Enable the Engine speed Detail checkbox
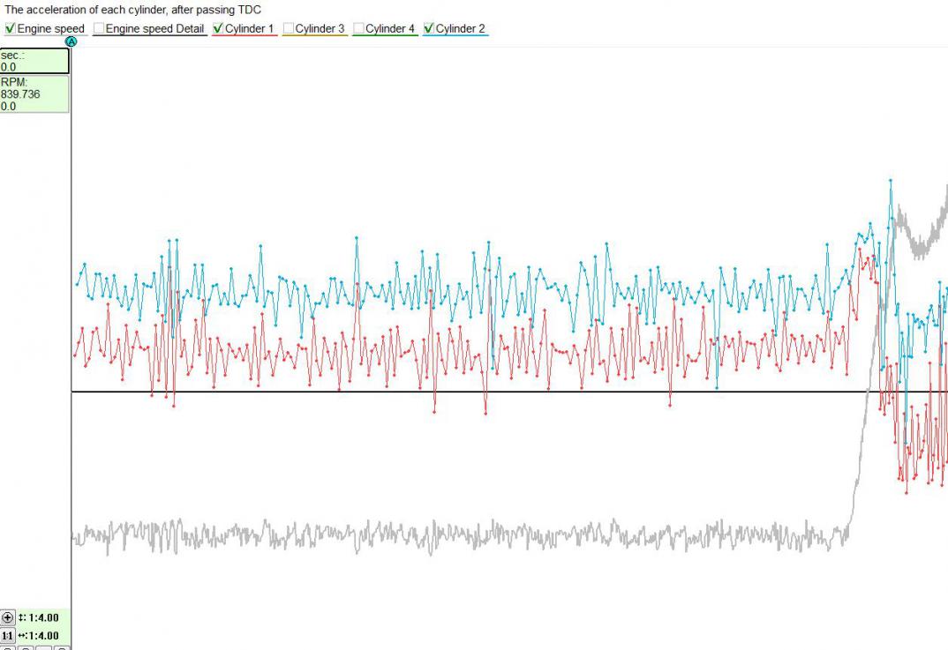The image size is (948, 650). 99,28
